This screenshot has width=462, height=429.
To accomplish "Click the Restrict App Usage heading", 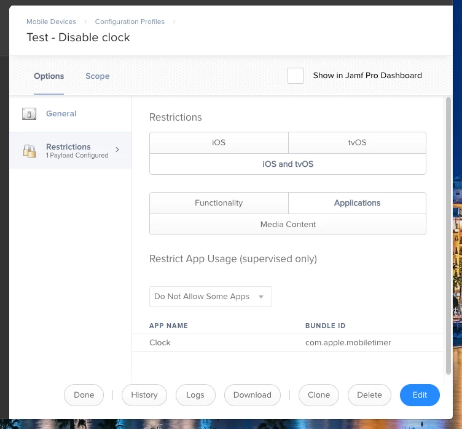I will coord(233,259).
